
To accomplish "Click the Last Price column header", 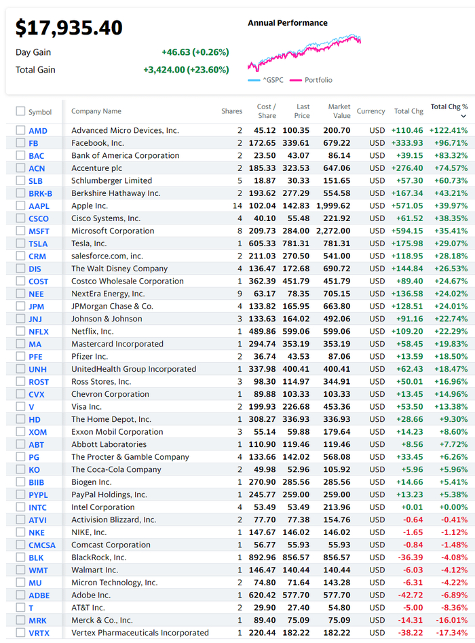I will (x=303, y=111).
